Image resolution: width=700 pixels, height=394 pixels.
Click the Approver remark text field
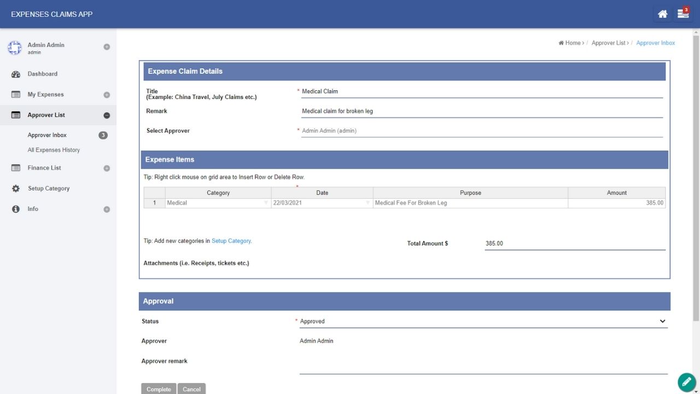click(483, 366)
